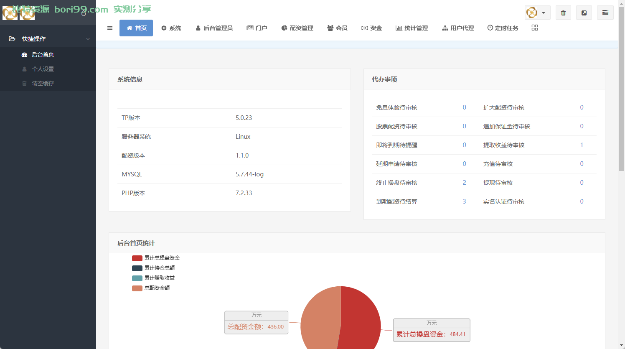Click the bar chart icon beside 统计管理
625x349 pixels.
pos(399,28)
